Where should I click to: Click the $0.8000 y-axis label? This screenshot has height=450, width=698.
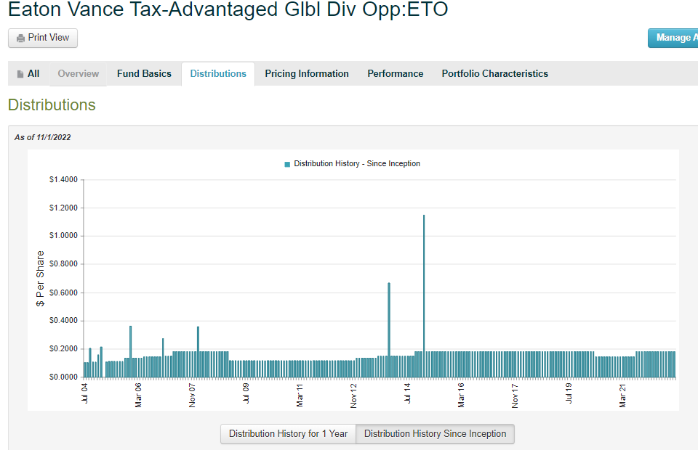(63, 264)
